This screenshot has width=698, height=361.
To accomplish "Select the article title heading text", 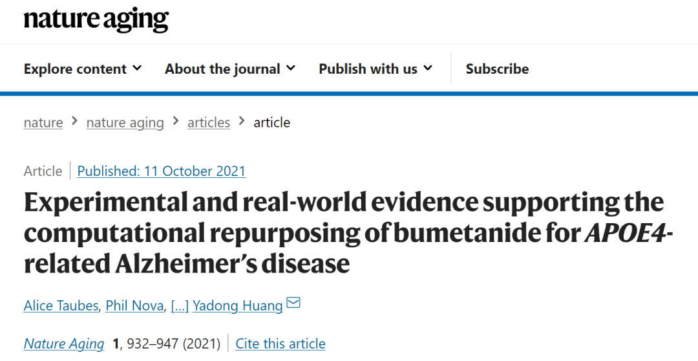I will point(348,232).
